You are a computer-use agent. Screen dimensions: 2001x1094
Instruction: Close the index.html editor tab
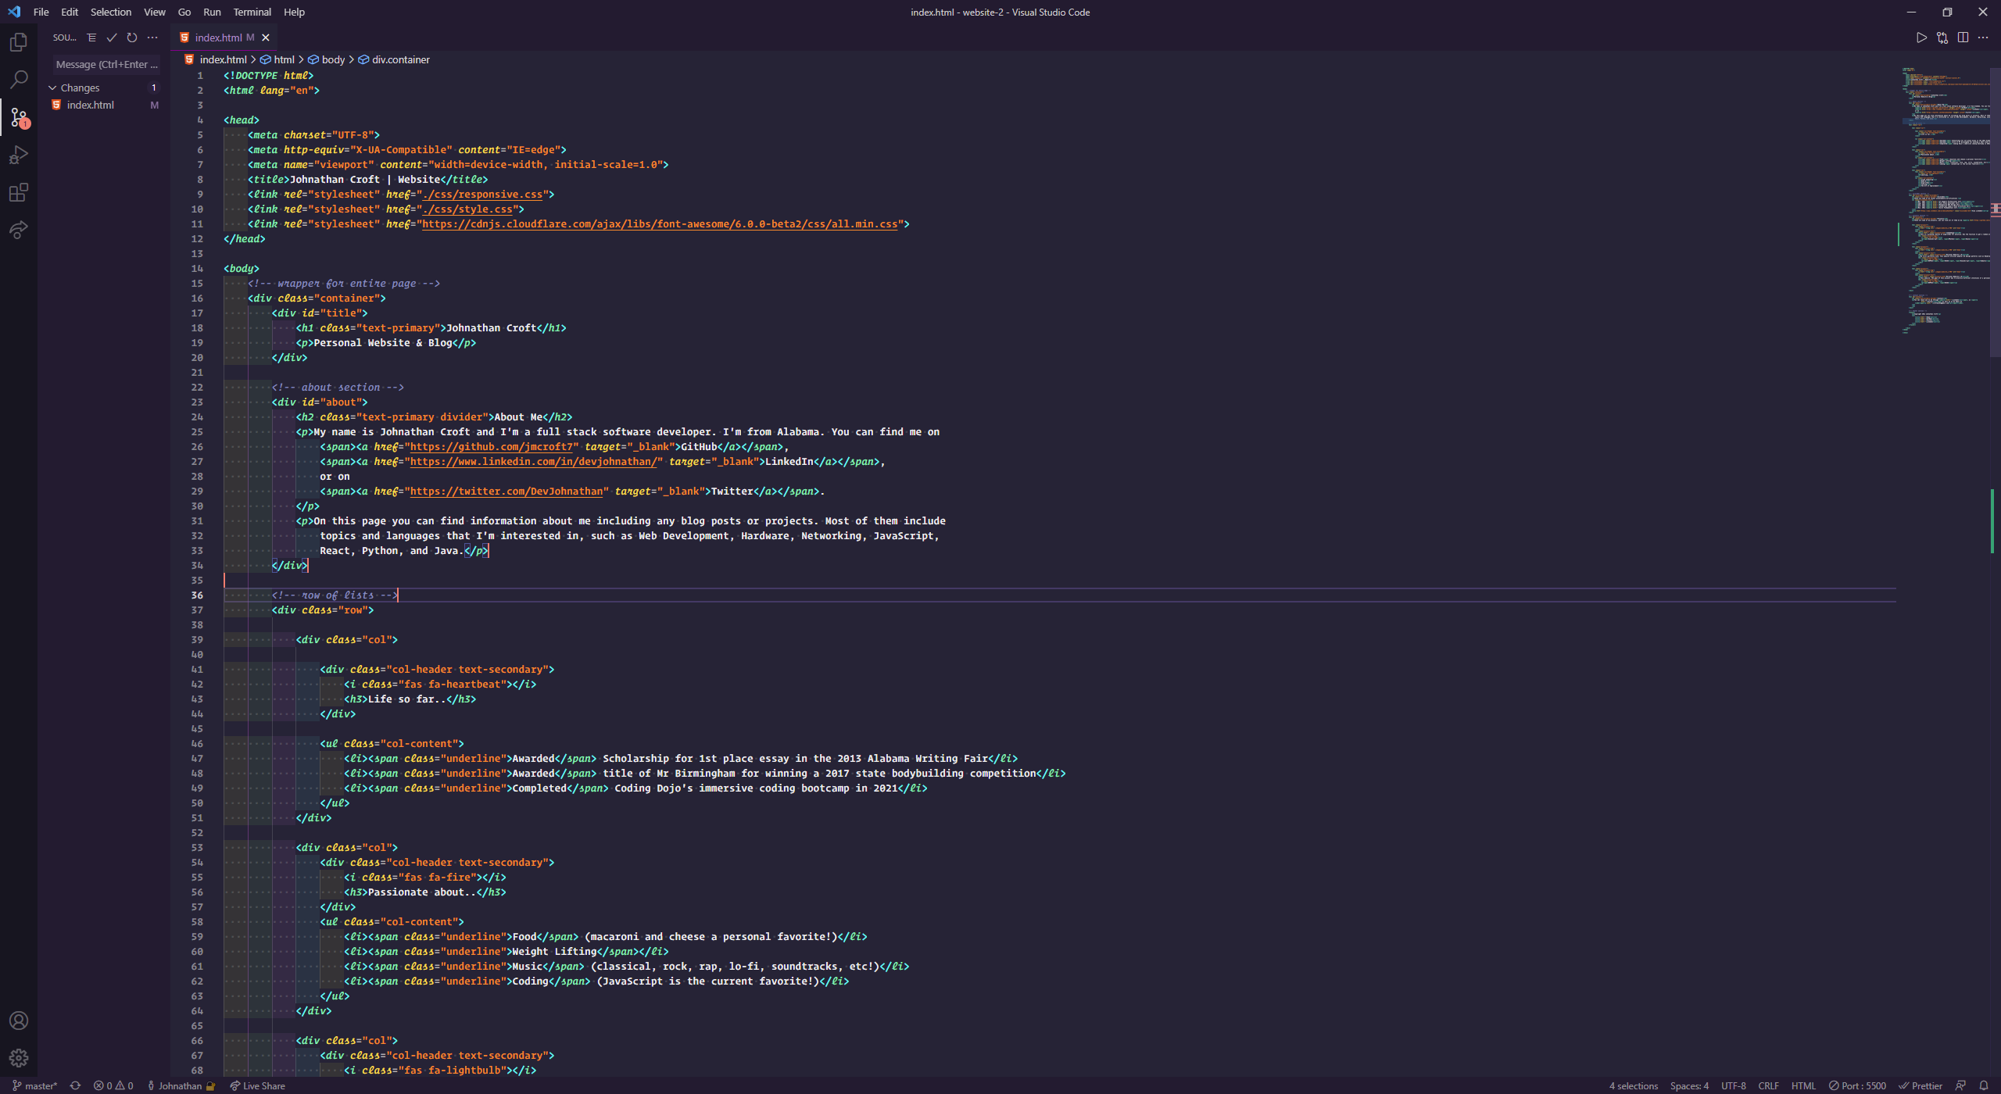266,38
